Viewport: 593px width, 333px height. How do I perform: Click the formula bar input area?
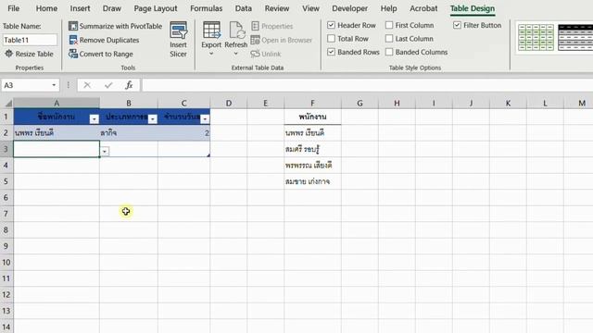click(x=367, y=85)
